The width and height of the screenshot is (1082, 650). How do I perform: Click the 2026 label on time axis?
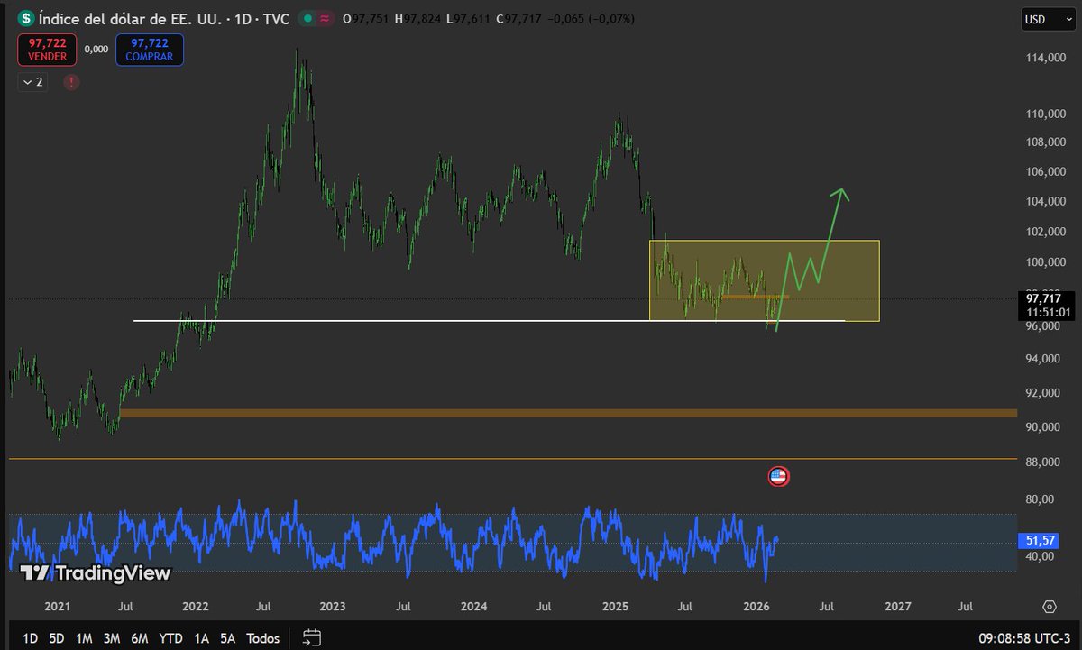pos(756,607)
